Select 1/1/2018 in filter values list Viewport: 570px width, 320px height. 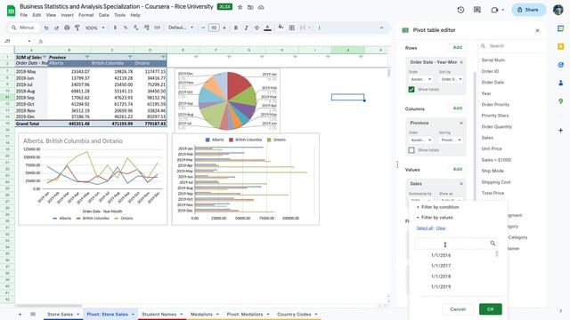[x=441, y=276]
